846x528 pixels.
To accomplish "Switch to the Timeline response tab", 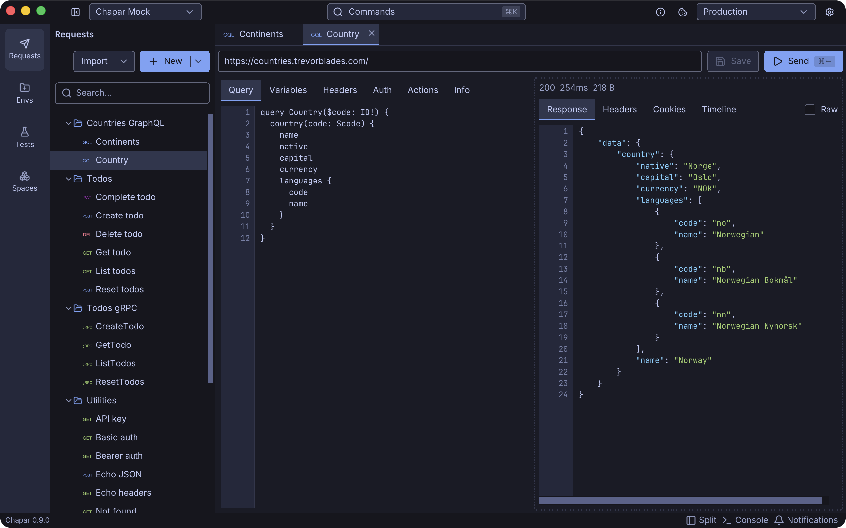I will [x=719, y=109].
